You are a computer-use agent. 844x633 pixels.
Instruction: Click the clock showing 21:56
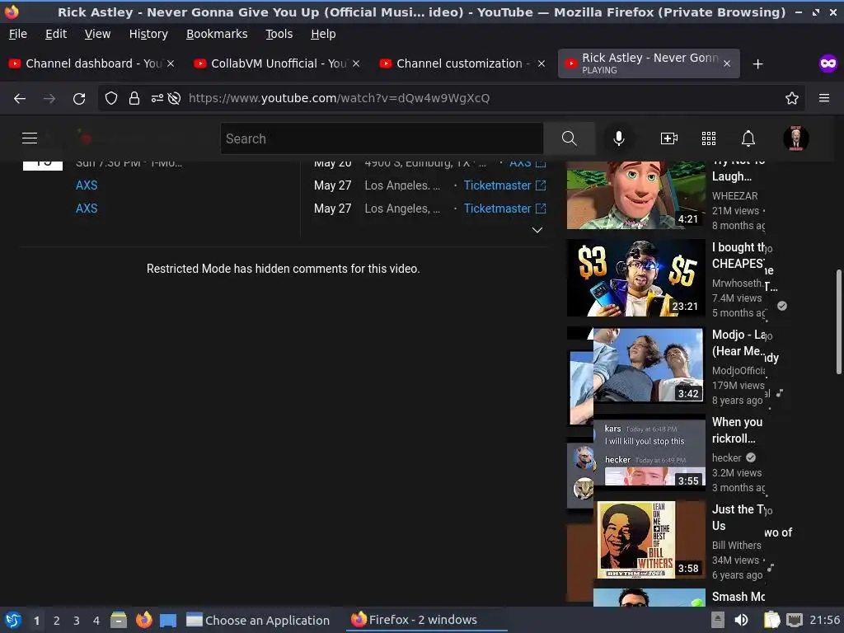pyautogui.click(x=824, y=620)
